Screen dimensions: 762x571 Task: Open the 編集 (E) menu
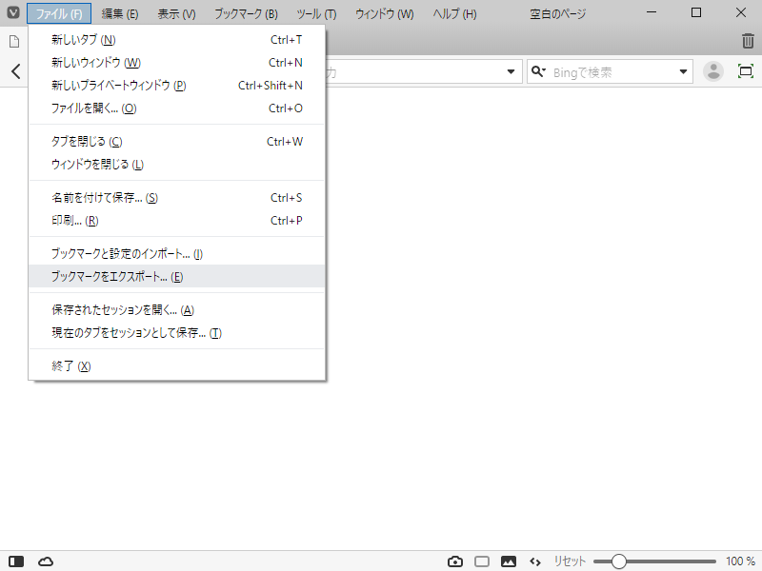[120, 13]
